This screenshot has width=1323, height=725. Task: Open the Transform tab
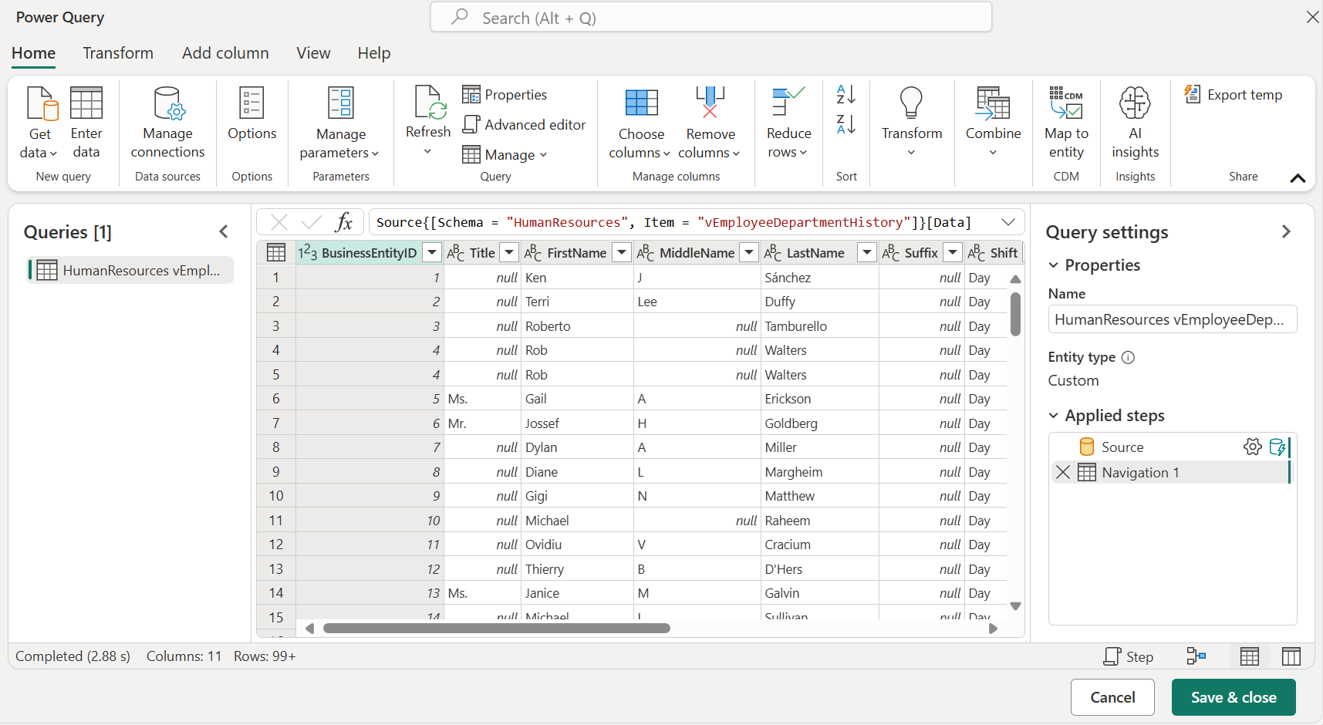[118, 53]
